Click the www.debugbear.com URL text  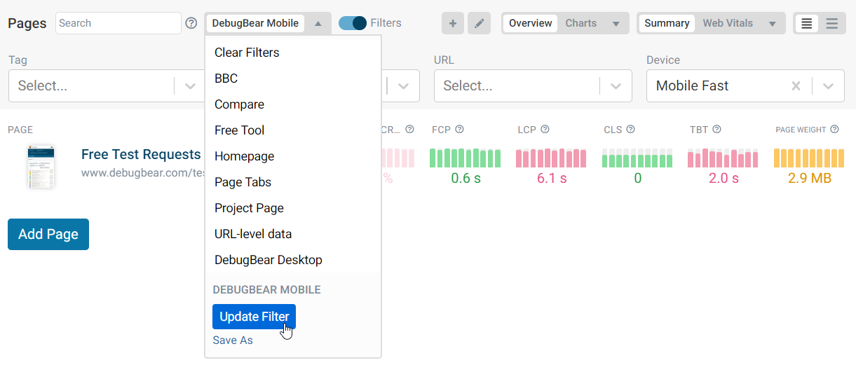point(142,172)
